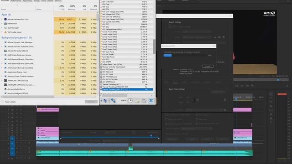
Task: Open the Preset dropdown in Export Settings
Action: point(197,37)
